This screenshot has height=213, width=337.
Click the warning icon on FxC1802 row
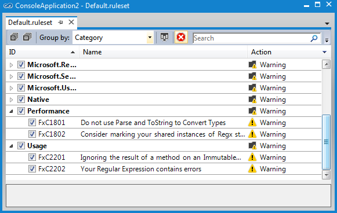point(252,134)
